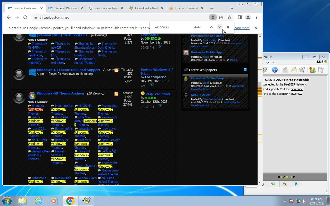The image size is (330, 206).
Task: Click the find bar search text field
Action: [x=173, y=27]
